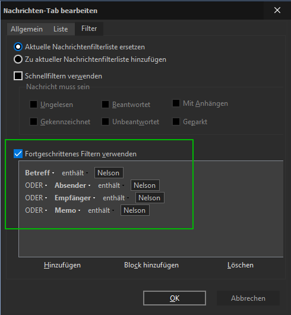Switch to the Allgemein tab

(x=27, y=29)
